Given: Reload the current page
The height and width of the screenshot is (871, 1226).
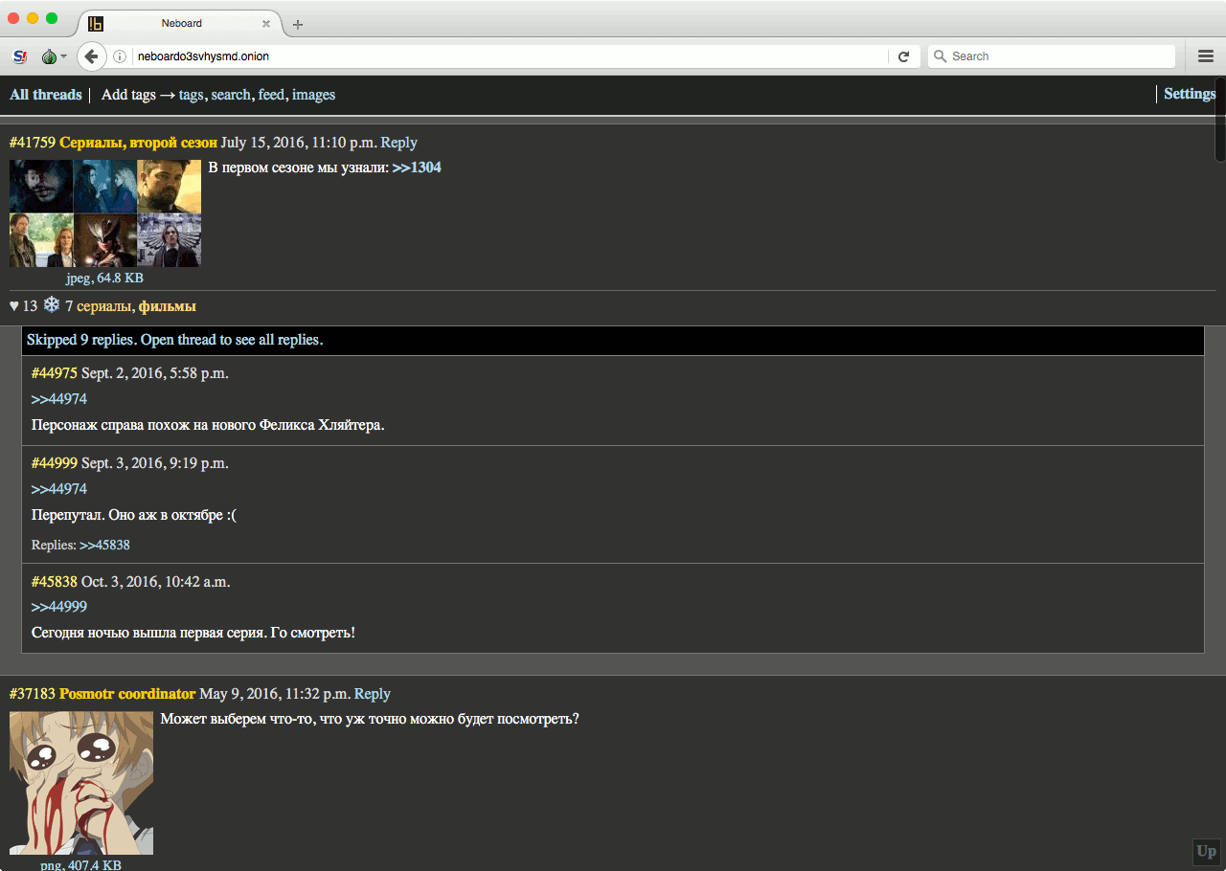Looking at the screenshot, I should coord(903,56).
